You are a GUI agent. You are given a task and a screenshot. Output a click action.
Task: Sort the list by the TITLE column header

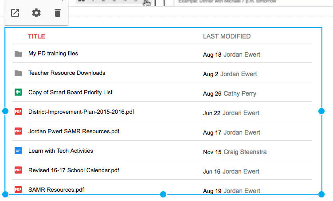tap(36, 36)
